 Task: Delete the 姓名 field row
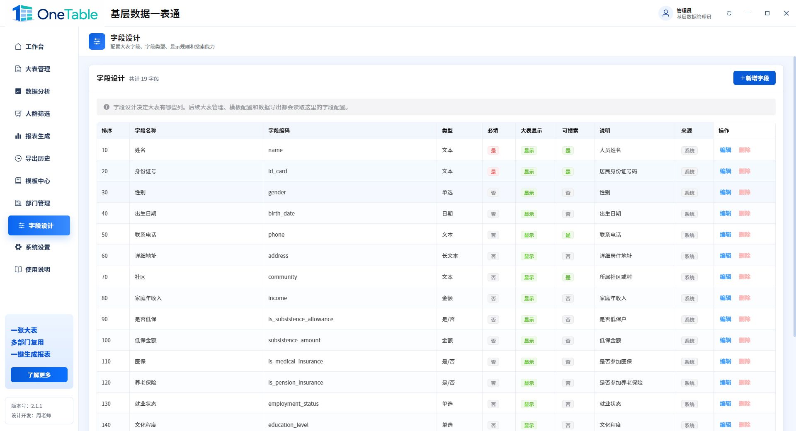[745, 150]
